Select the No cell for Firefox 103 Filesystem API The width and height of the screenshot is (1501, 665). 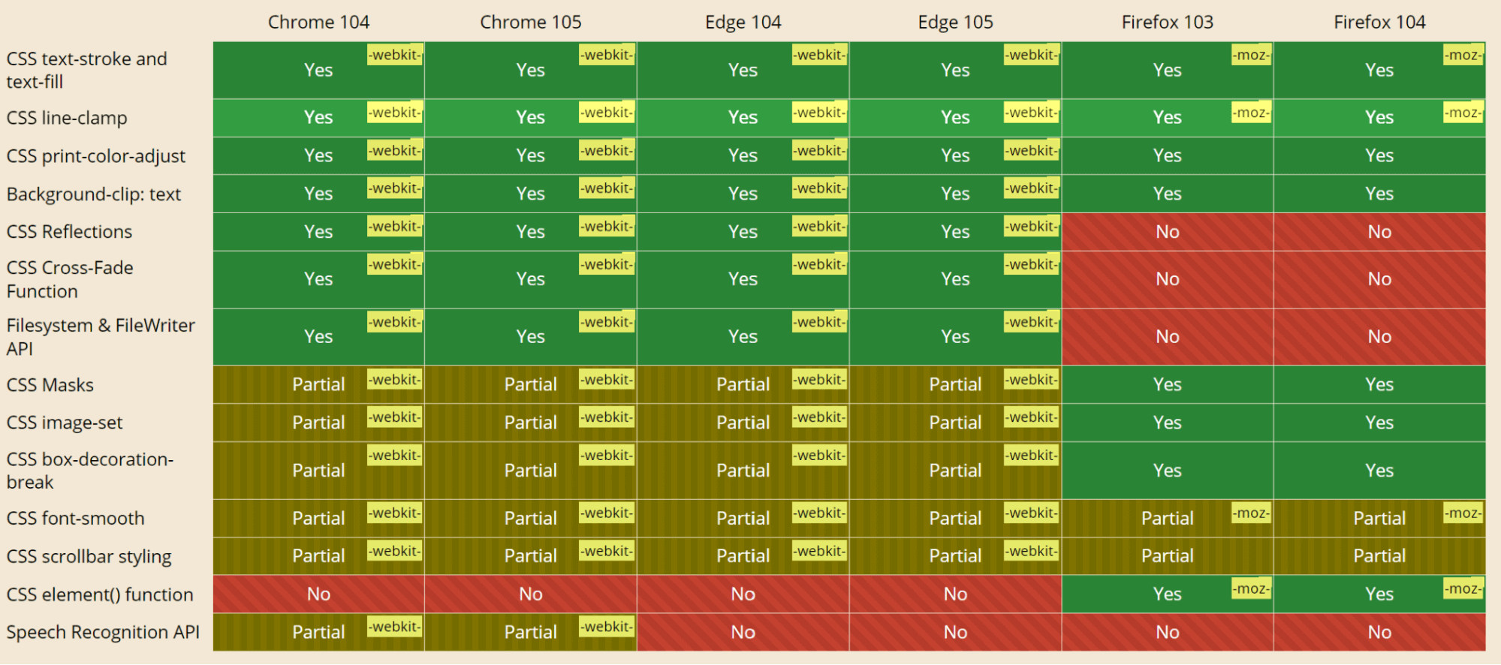1168,337
